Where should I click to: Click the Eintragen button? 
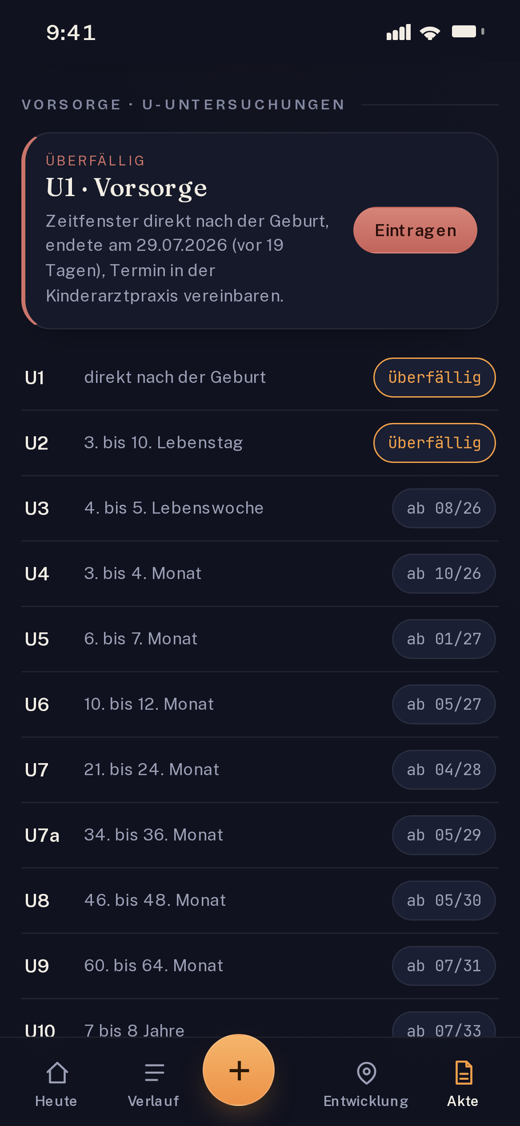415,230
